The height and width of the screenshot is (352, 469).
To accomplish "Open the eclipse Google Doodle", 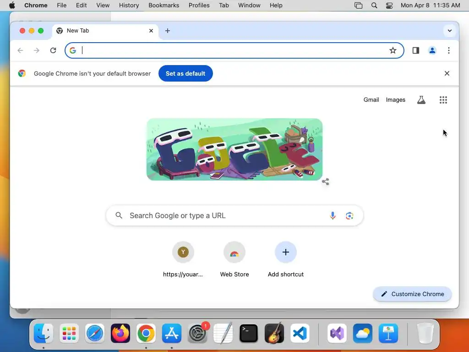I will [x=234, y=149].
